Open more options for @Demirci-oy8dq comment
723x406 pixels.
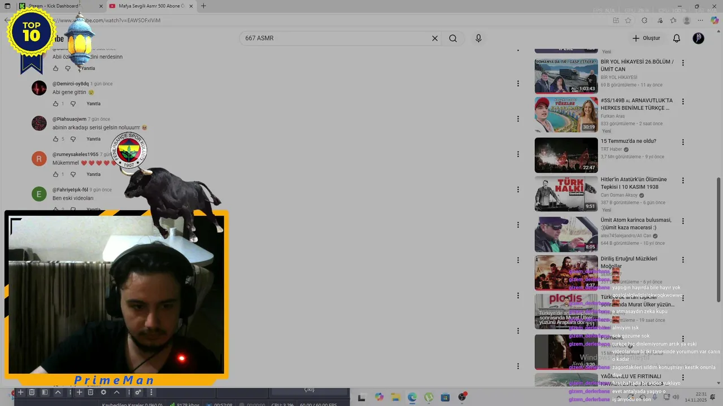[518, 83]
